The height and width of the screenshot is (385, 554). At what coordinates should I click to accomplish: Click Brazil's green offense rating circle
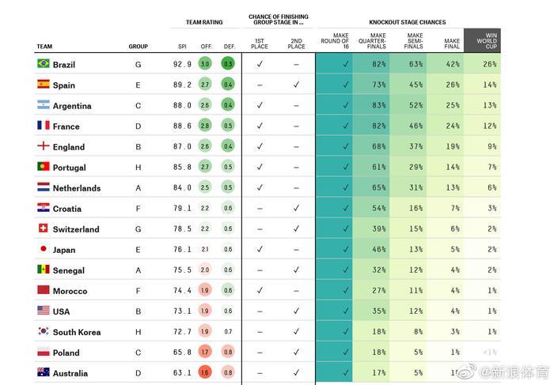click(x=205, y=64)
